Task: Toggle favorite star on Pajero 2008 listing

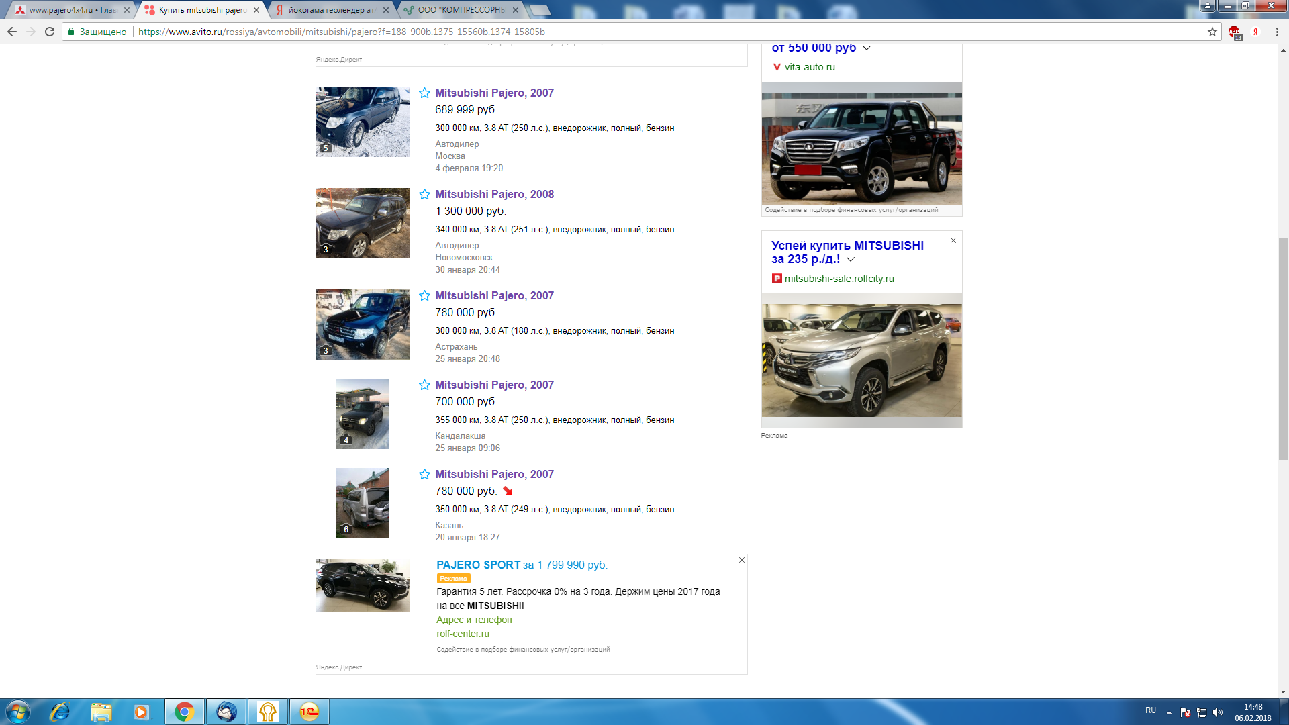Action: click(424, 195)
